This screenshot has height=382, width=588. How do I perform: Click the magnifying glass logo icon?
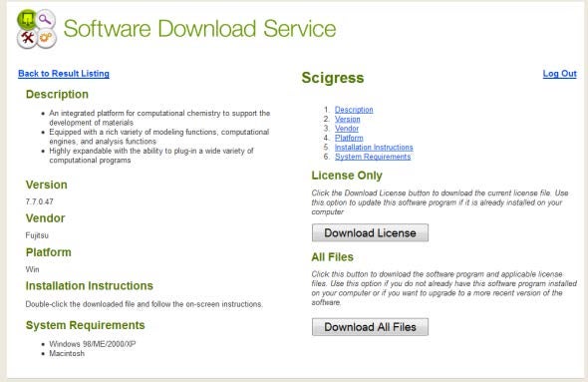click(x=46, y=19)
